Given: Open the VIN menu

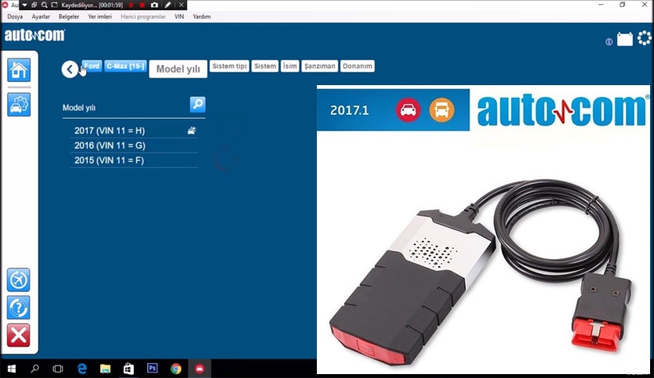Looking at the screenshot, I should (x=179, y=16).
